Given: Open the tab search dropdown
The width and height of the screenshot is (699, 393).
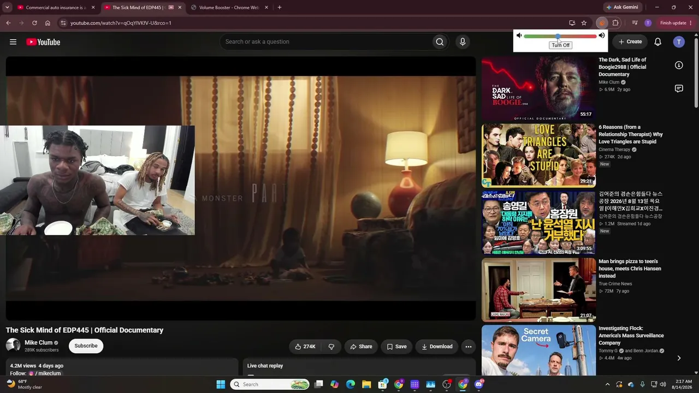Looking at the screenshot, I should (x=7, y=8).
